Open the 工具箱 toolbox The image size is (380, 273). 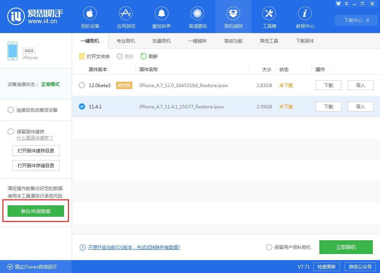click(x=269, y=17)
